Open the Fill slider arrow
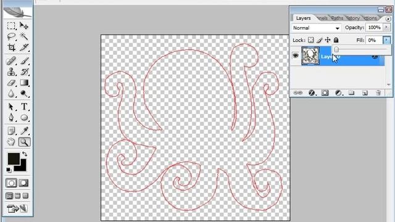 pyautogui.click(x=386, y=40)
